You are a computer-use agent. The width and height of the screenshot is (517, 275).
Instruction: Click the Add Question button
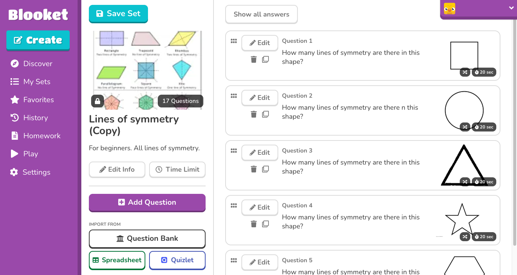point(147,202)
